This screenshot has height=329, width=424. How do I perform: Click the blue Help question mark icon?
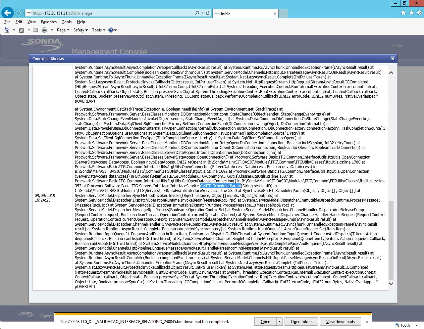111,30
